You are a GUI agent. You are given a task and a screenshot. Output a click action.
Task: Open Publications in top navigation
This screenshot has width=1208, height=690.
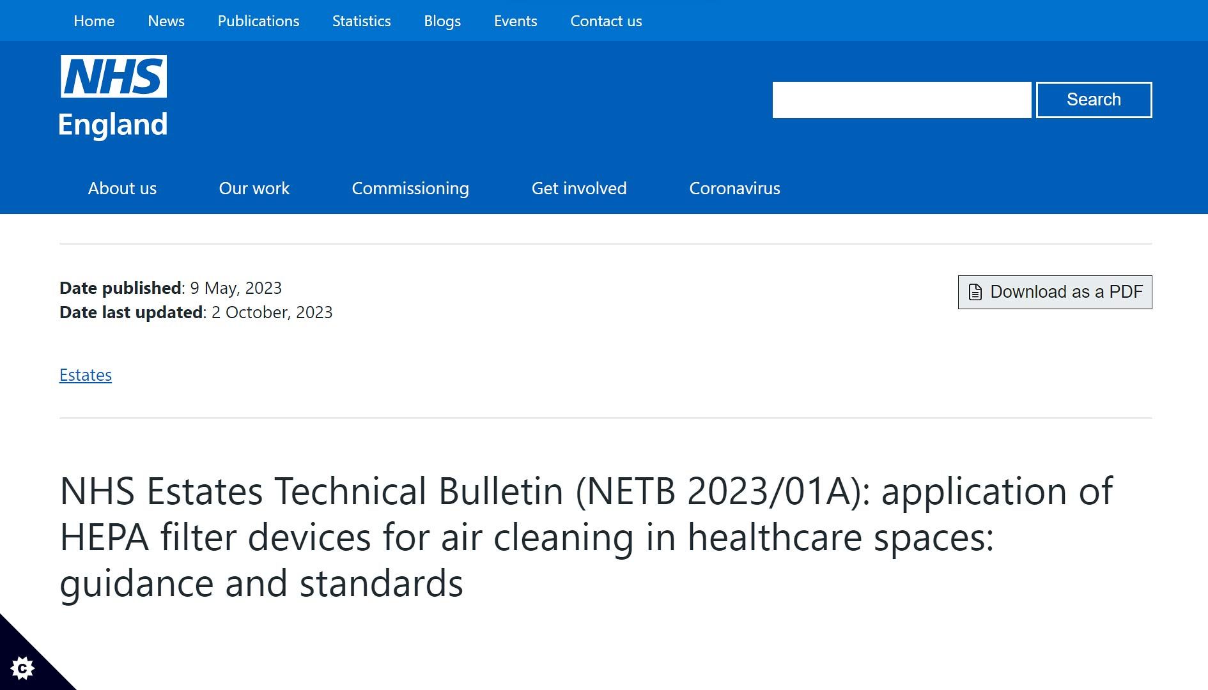258,21
